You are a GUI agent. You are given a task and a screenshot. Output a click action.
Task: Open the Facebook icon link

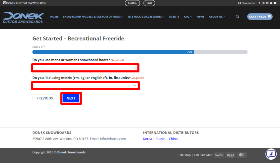click(x=259, y=3)
